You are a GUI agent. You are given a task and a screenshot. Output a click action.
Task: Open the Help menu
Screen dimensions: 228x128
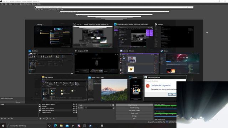(x=39, y=4)
